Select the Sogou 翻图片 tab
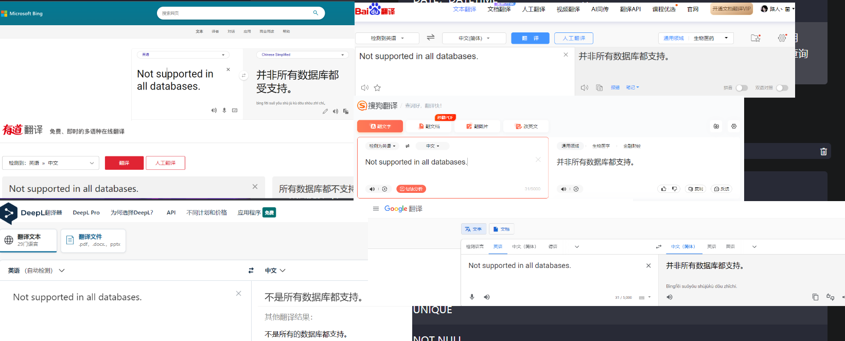845x341 pixels. coord(477,126)
